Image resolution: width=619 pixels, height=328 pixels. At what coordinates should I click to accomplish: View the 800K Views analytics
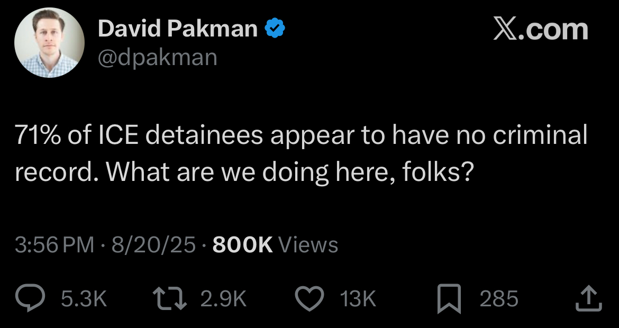(x=275, y=245)
